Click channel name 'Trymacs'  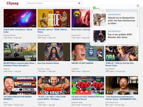tap(41, 103)
